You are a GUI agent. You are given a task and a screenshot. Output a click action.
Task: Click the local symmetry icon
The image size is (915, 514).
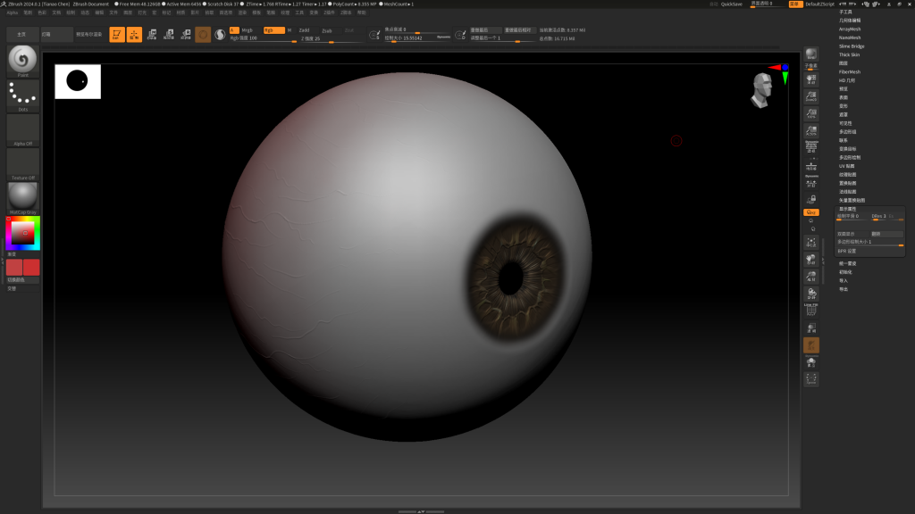tap(811, 182)
